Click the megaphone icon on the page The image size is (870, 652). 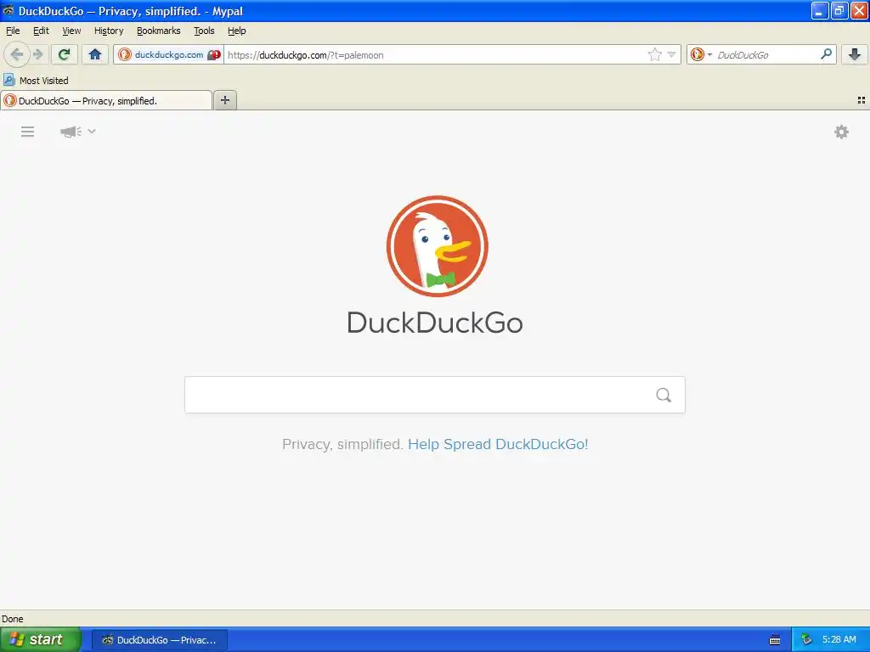(71, 132)
